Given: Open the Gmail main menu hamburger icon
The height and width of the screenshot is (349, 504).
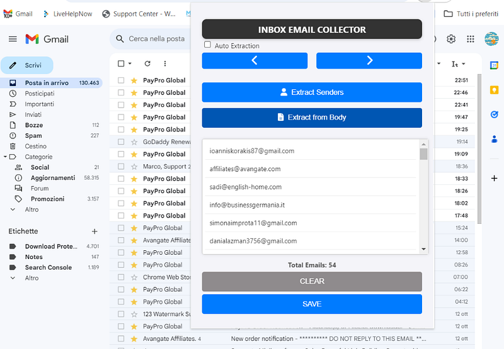Looking at the screenshot, I should [13, 39].
